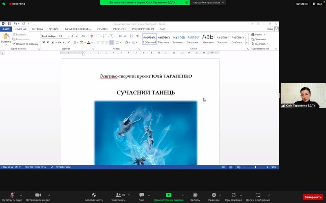The height and width of the screenshot is (203, 326).
Task: Select the Название style in the styles gallery
Action: 208,39
